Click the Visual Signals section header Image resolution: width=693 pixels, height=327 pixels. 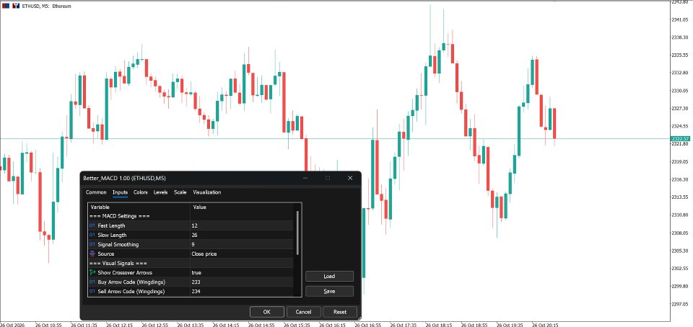point(118,263)
